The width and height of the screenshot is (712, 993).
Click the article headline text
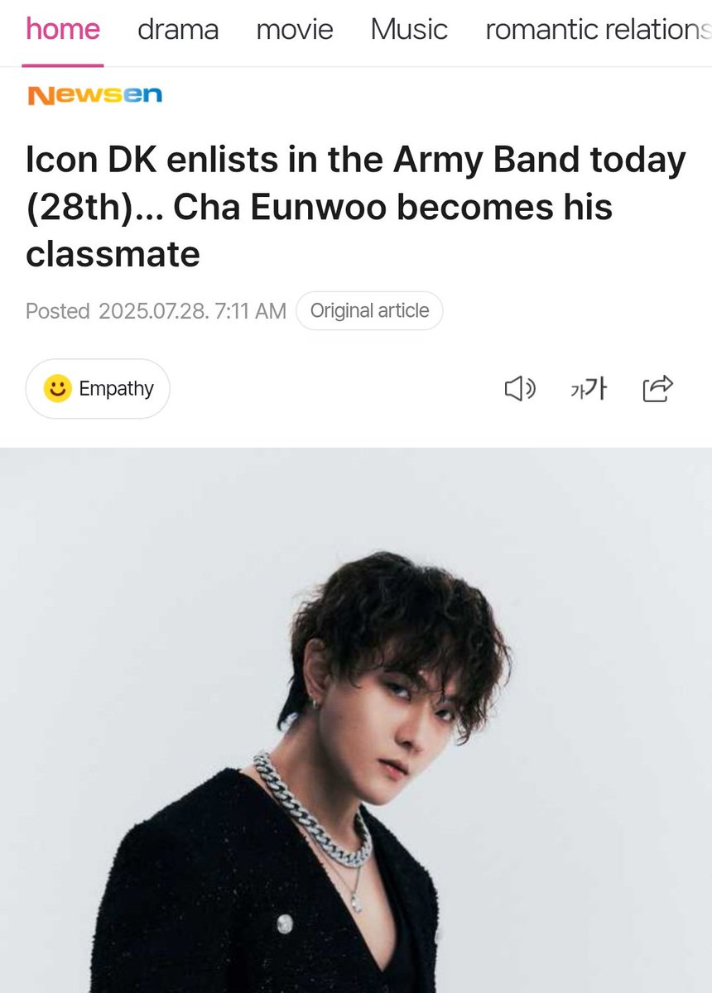click(356, 207)
